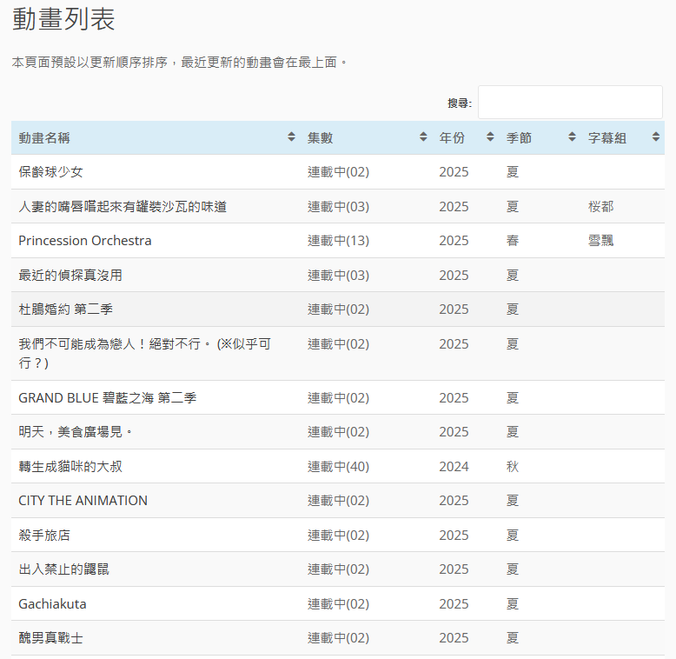Click sort arrows in 季節 column header
This screenshot has width=676, height=659.
pyautogui.click(x=572, y=137)
